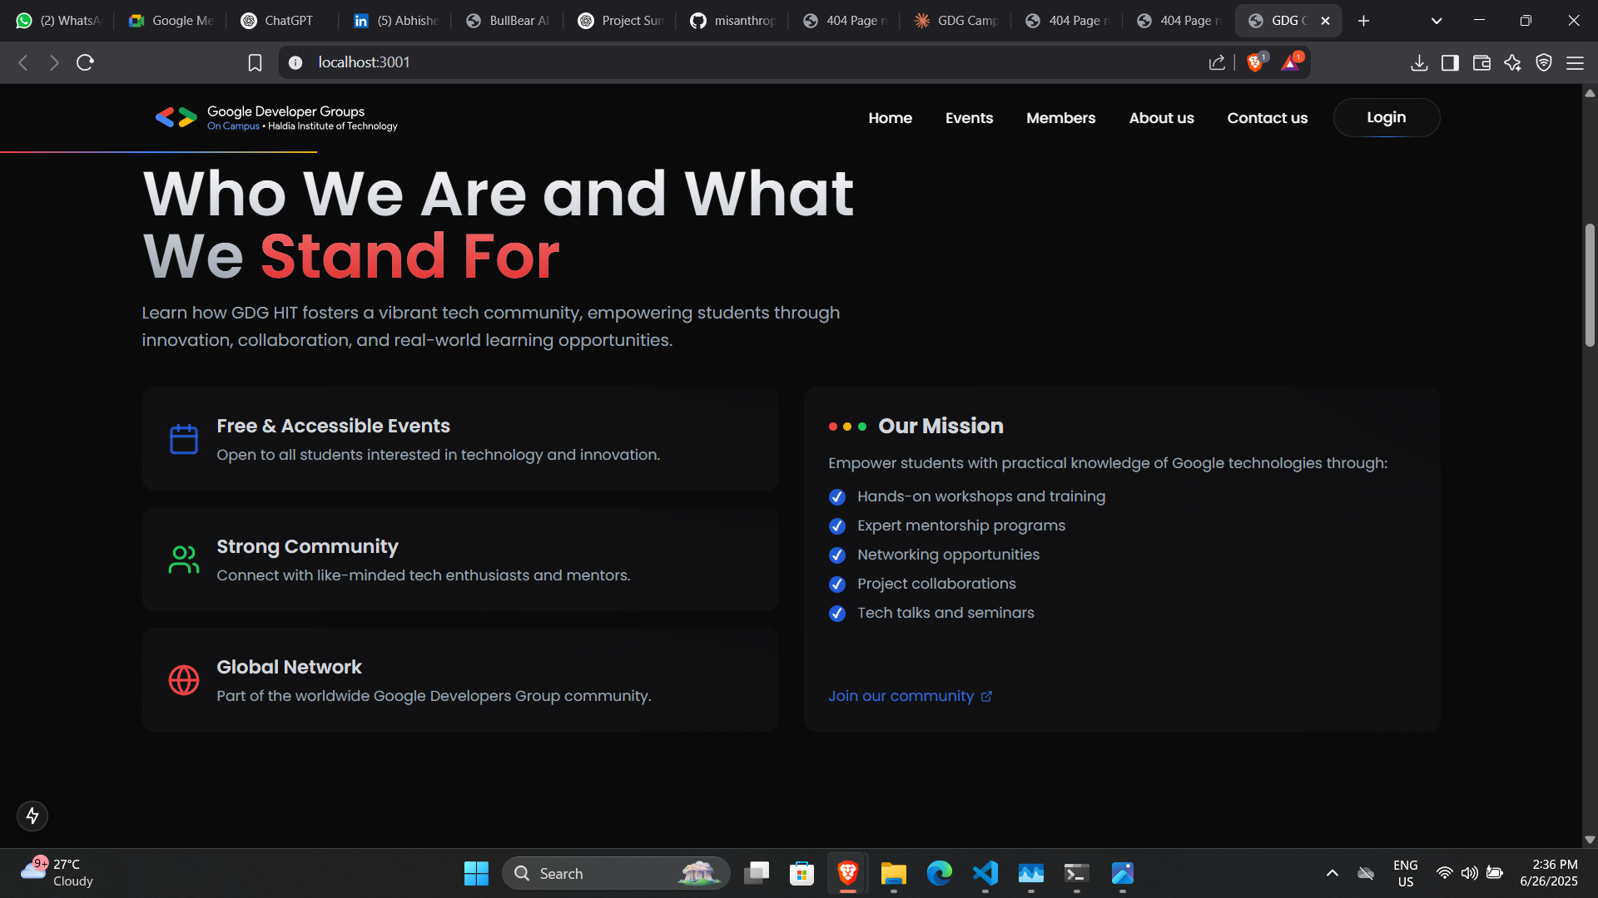Go to the Members page
This screenshot has width=1598, height=898.
pyautogui.click(x=1060, y=118)
